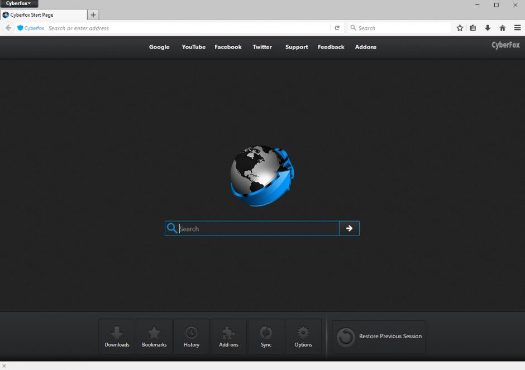This screenshot has height=370, width=525.
Task: Go to home page via house icon
Action: point(502,28)
